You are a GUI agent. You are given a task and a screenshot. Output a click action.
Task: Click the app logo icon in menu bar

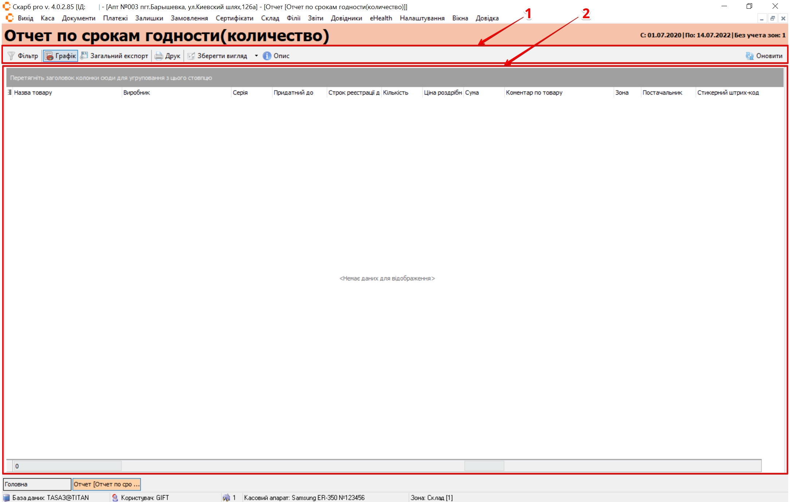10,18
